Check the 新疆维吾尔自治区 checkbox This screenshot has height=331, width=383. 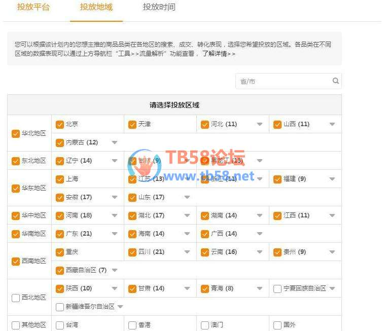point(60,307)
